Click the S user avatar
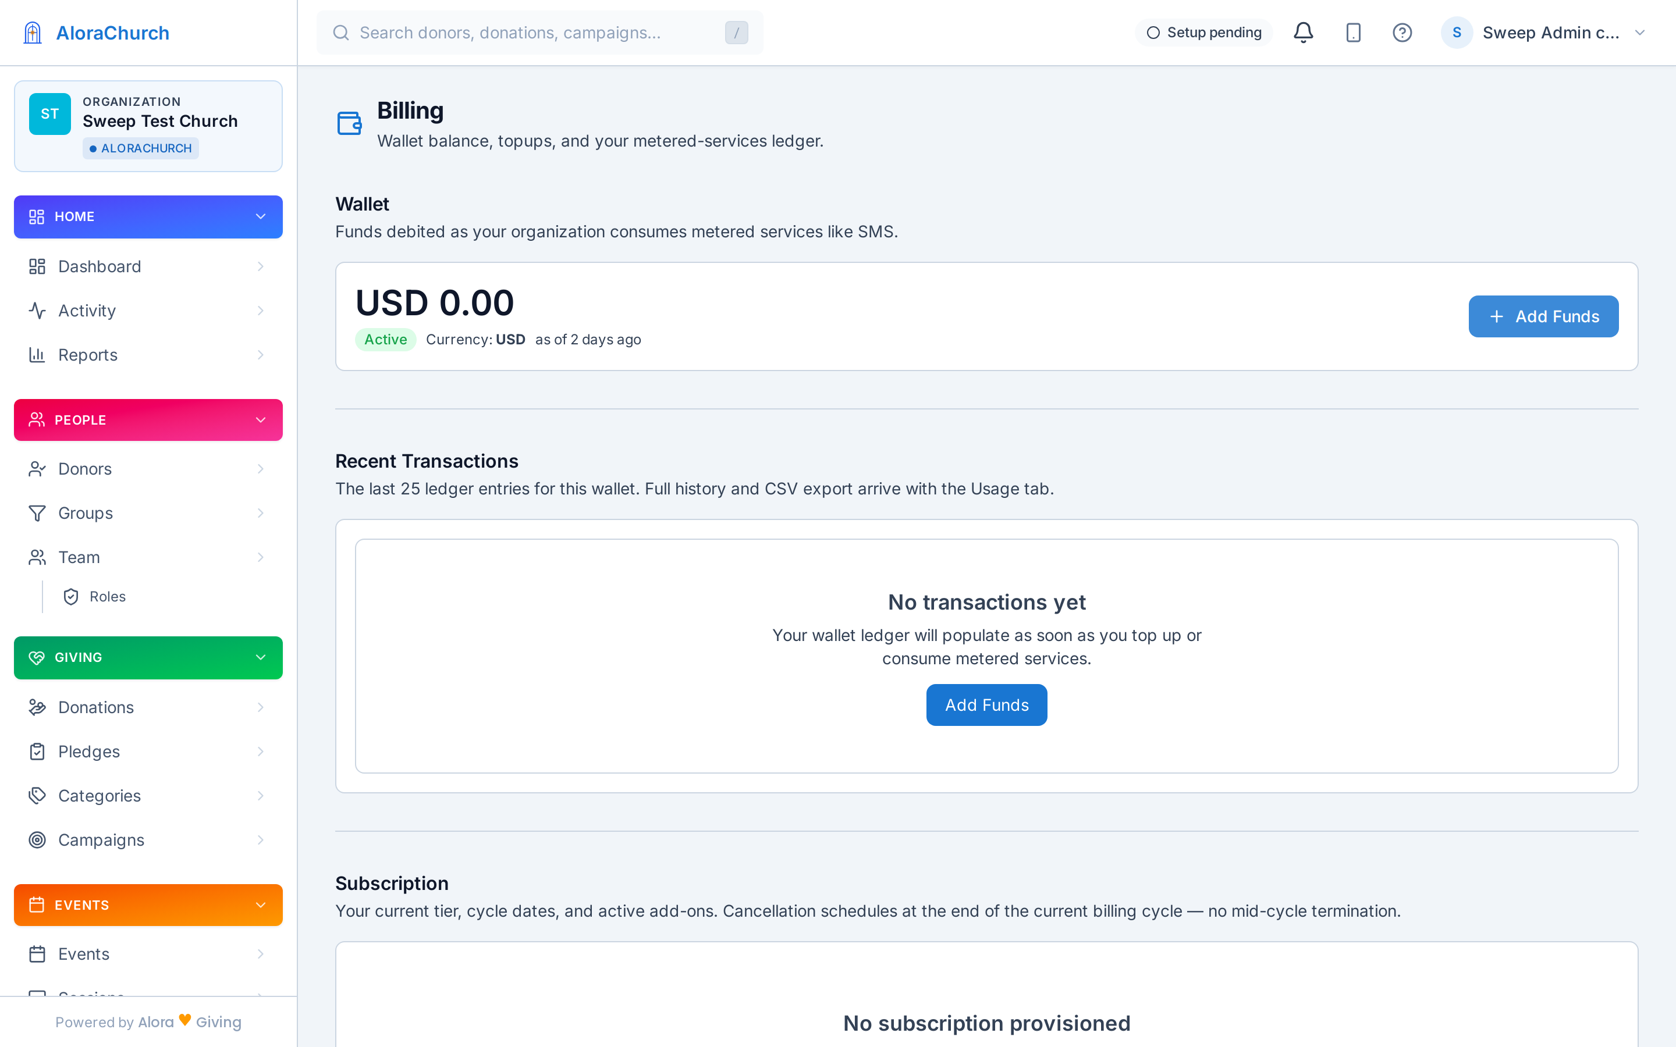The width and height of the screenshot is (1676, 1047). coord(1457,33)
